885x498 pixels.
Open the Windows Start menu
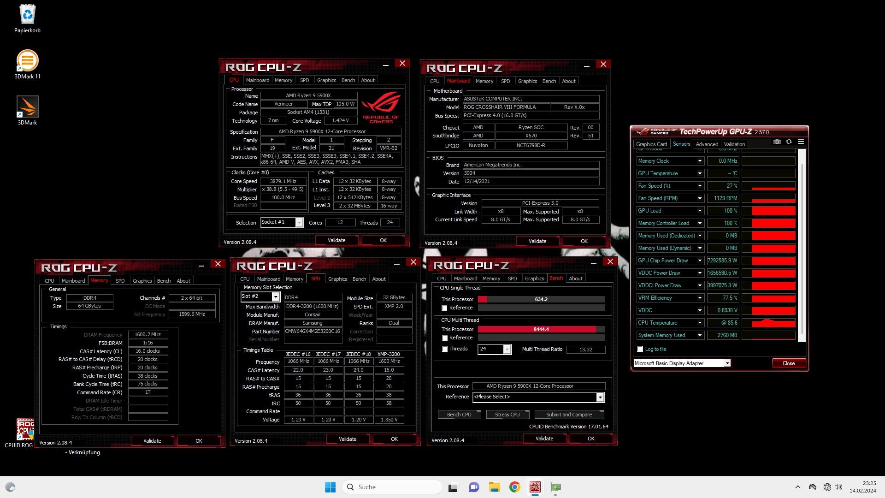pyautogui.click(x=330, y=487)
